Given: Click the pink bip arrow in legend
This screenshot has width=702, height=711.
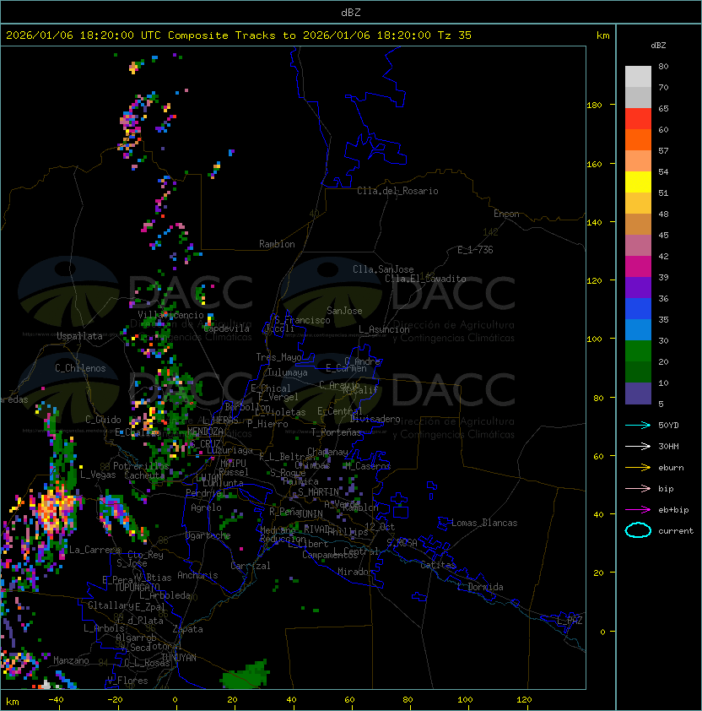Looking at the screenshot, I should pos(638,488).
